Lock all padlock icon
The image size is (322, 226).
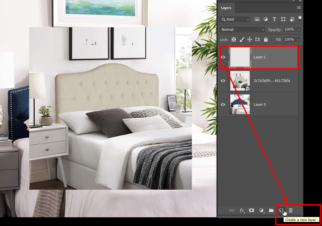pos(266,39)
